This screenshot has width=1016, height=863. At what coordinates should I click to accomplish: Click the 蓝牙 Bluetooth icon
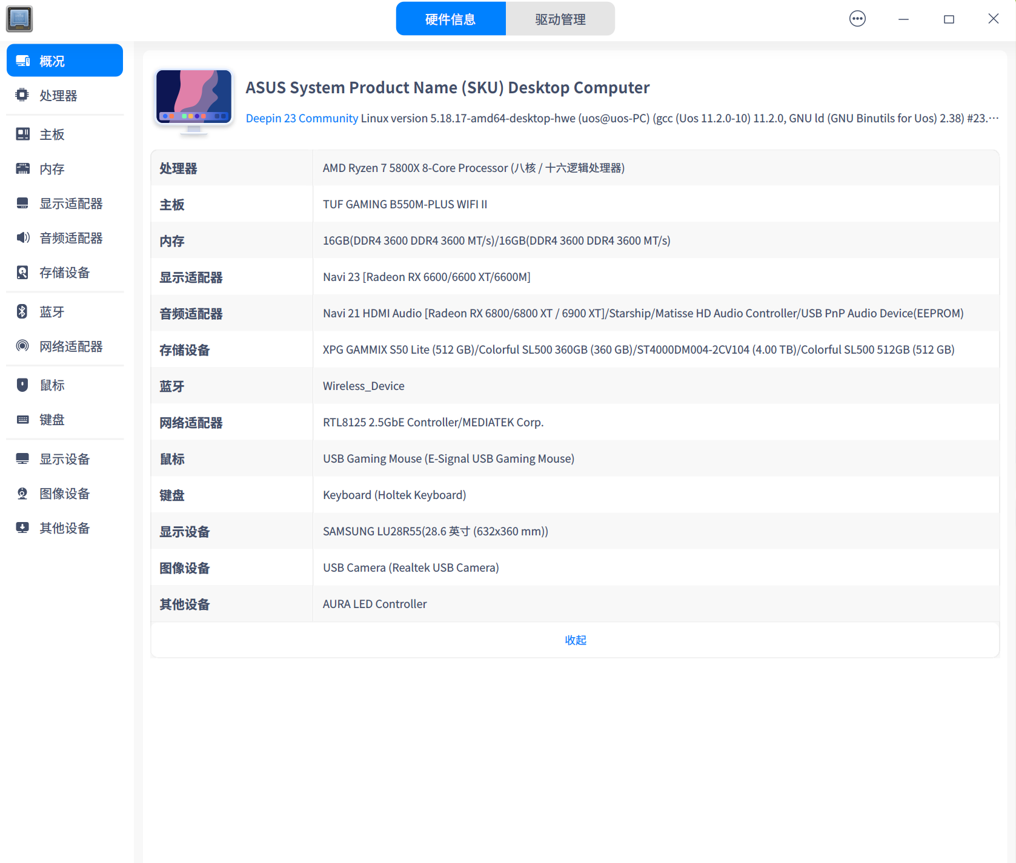22,311
